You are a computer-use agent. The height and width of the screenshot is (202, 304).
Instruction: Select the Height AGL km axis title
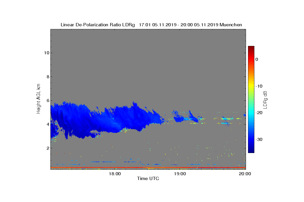tap(39, 99)
